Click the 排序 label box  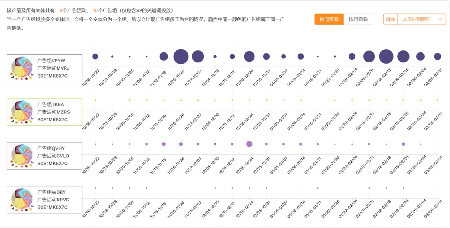(x=390, y=19)
